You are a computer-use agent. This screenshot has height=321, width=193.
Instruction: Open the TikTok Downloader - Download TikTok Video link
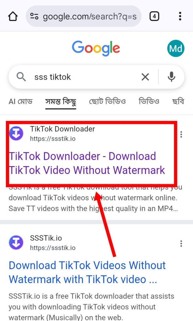point(87,163)
